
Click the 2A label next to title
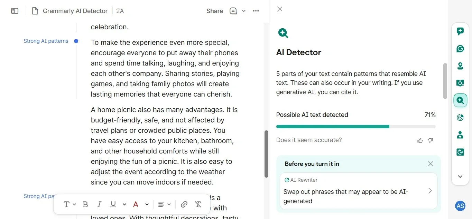(x=120, y=11)
